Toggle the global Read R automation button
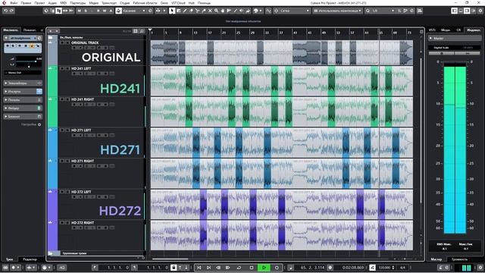Screen dimensions: 485x273 pos(98,11)
